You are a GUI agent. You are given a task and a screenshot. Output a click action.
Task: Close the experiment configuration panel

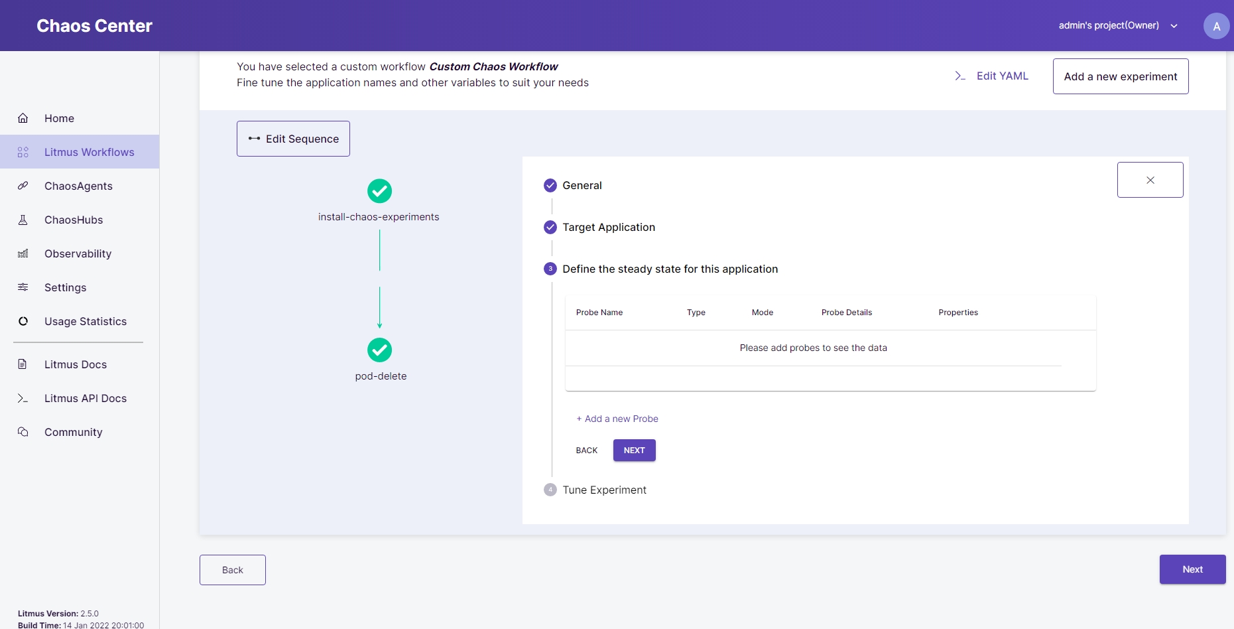click(1150, 180)
